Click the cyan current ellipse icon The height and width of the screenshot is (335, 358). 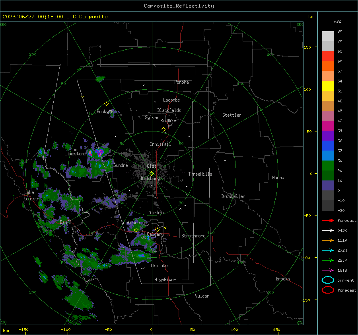328,280
